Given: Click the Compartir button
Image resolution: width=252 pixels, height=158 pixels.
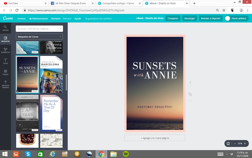Looking at the screenshot, I should click(173, 18).
